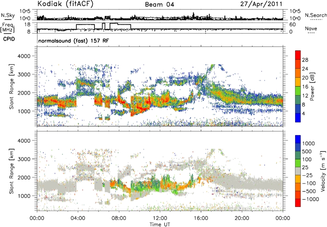Click the "1000" tick on the power panel
The height and width of the screenshot is (227, 327).
coord(24,111)
